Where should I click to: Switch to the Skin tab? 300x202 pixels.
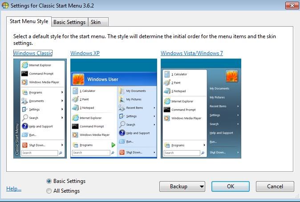click(x=98, y=22)
